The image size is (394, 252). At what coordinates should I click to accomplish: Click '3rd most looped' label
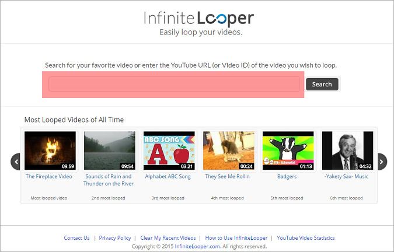[168, 198]
